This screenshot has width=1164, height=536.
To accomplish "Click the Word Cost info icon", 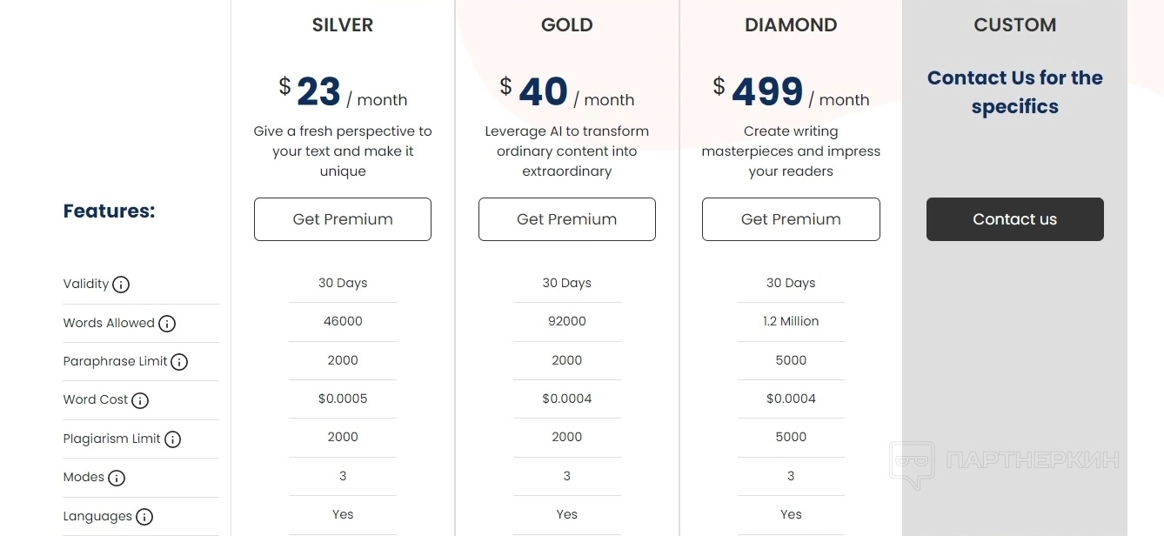I will [x=140, y=400].
